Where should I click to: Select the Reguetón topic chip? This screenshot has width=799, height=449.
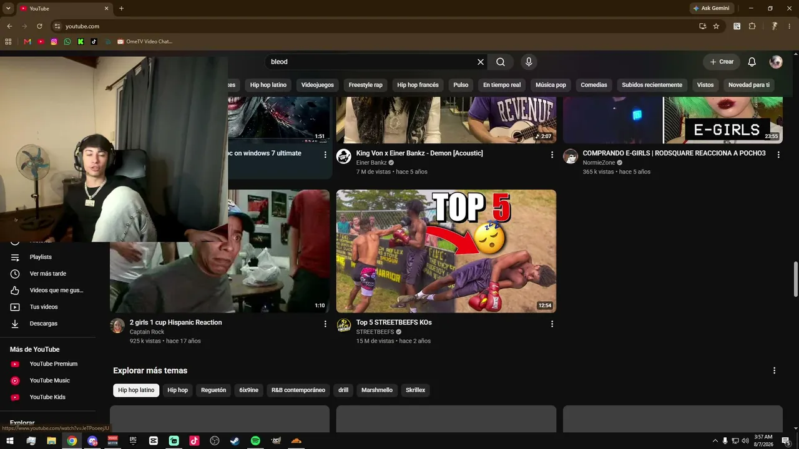pyautogui.click(x=213, y=390)
